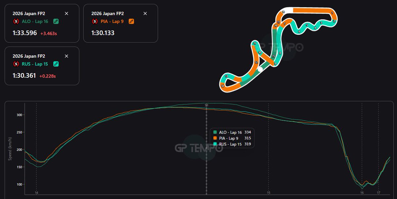Image resolution: width=397 pixels, height=199 pixels.
Task: Click the +0.228s delta value
Action: 48,76
